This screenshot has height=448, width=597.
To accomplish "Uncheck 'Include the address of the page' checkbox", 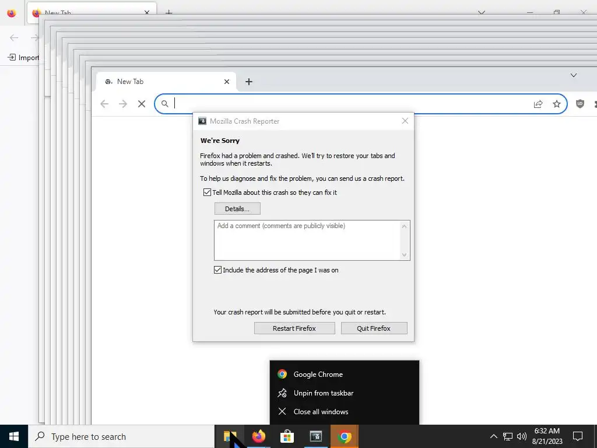I will tap(218, 270).
